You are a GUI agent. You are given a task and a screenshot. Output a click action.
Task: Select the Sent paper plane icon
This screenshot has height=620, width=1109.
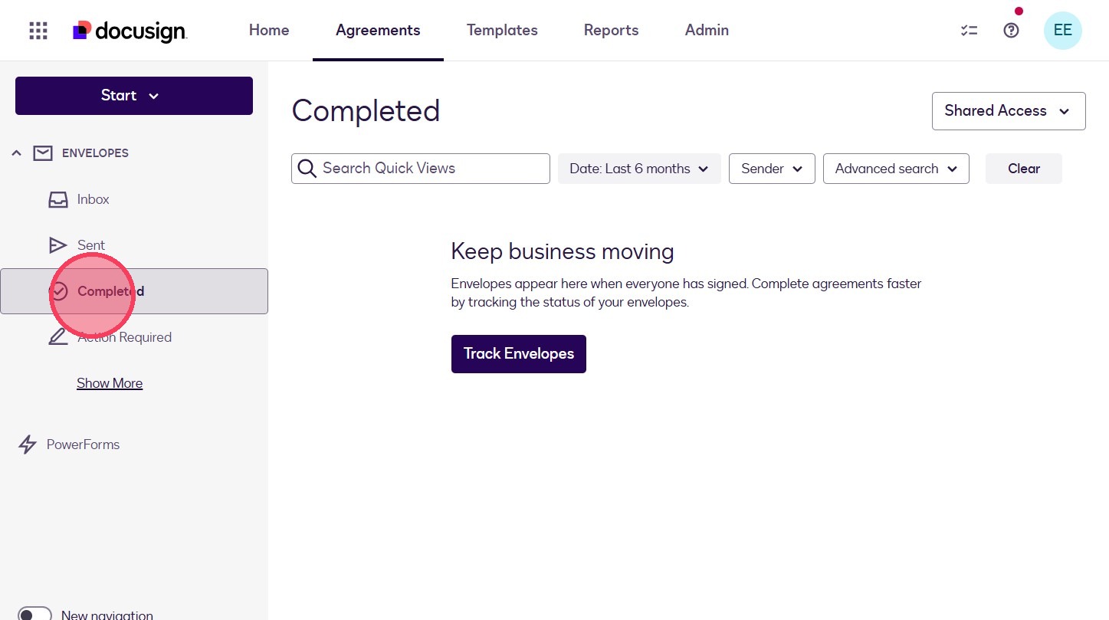pos(58,245)
